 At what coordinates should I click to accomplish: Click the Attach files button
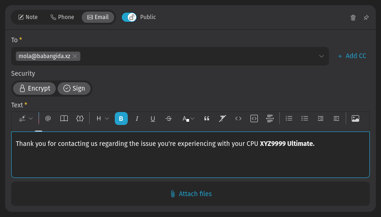click(x=190, y=194)
